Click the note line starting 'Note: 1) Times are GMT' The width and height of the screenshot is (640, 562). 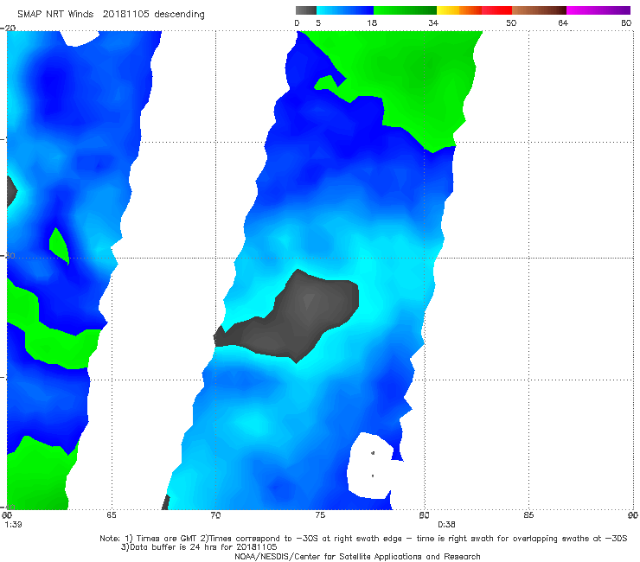(363, 539)
